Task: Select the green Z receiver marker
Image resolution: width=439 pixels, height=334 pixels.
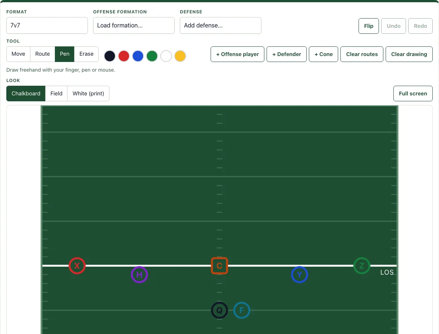Action: point(362,266)
